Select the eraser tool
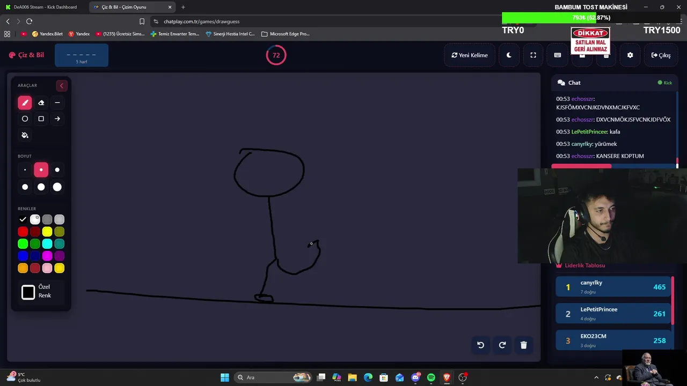The image size is (687, 386). pyautogui.click(x=41, y=102)
